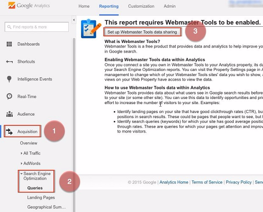263x212 pixels.
Task: Click the Google Analytics logo
Action: point(29,6)
